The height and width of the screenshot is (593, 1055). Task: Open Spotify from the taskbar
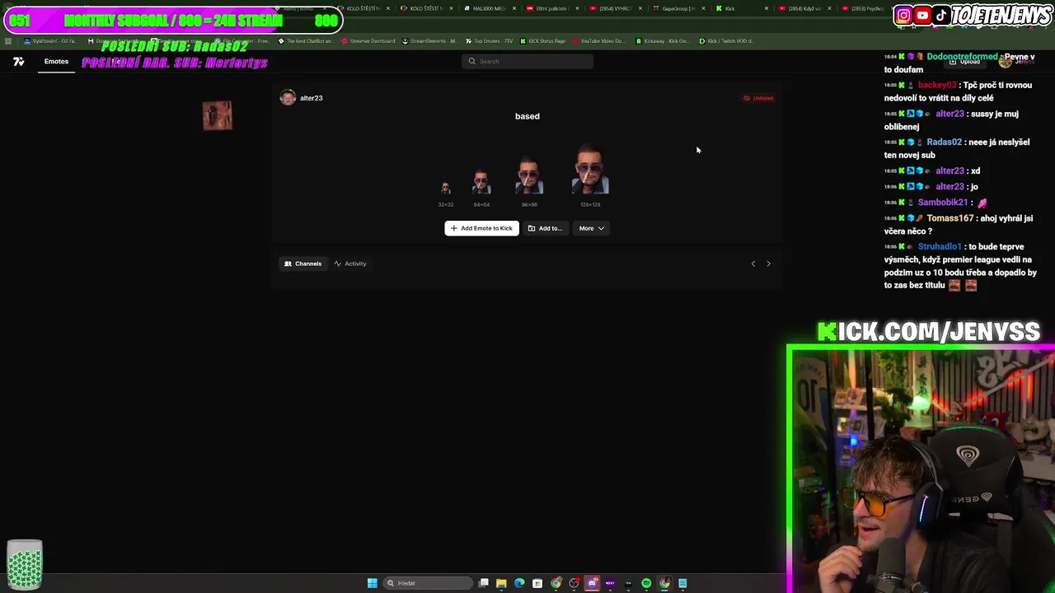click(x=646, y=583)
